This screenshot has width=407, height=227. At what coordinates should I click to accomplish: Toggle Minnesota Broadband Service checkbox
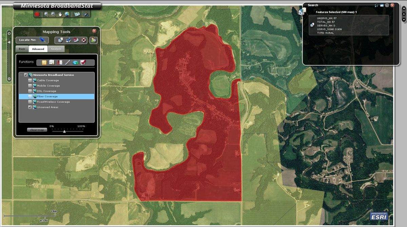click(26, 75)
